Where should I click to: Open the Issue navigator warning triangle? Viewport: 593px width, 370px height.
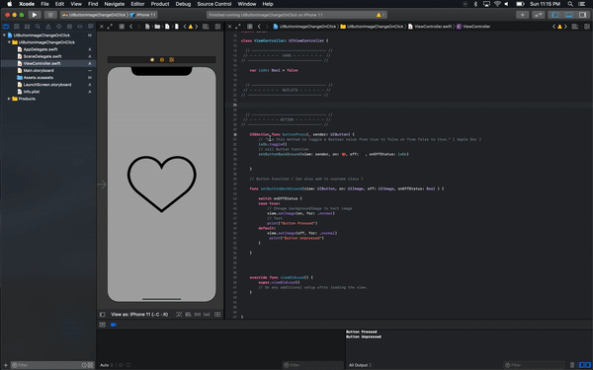48,27
